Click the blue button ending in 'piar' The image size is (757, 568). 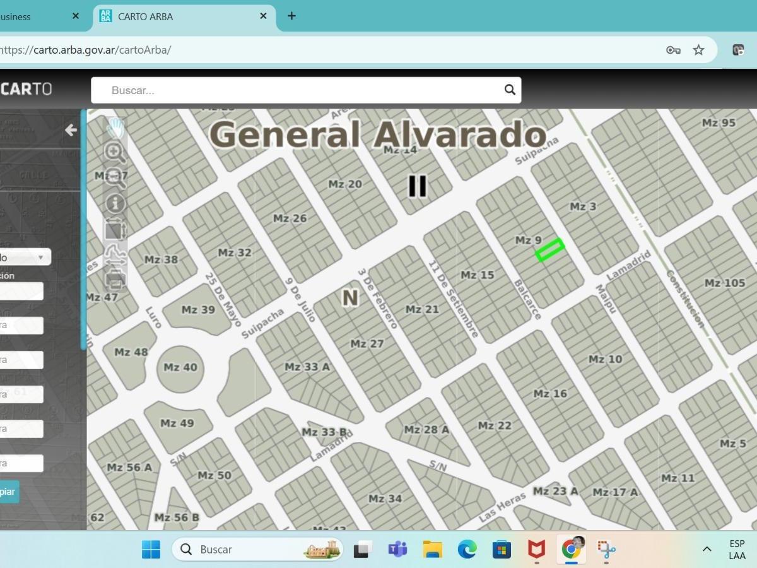pyautogui.click(x=9, y=492)
